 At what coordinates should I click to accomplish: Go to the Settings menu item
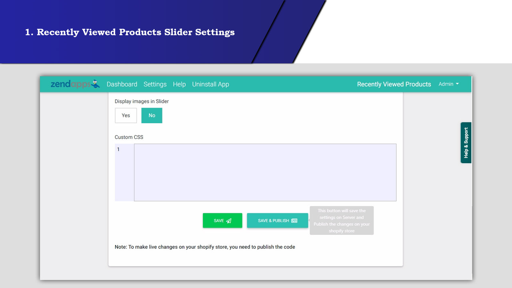tap(155, 84)
